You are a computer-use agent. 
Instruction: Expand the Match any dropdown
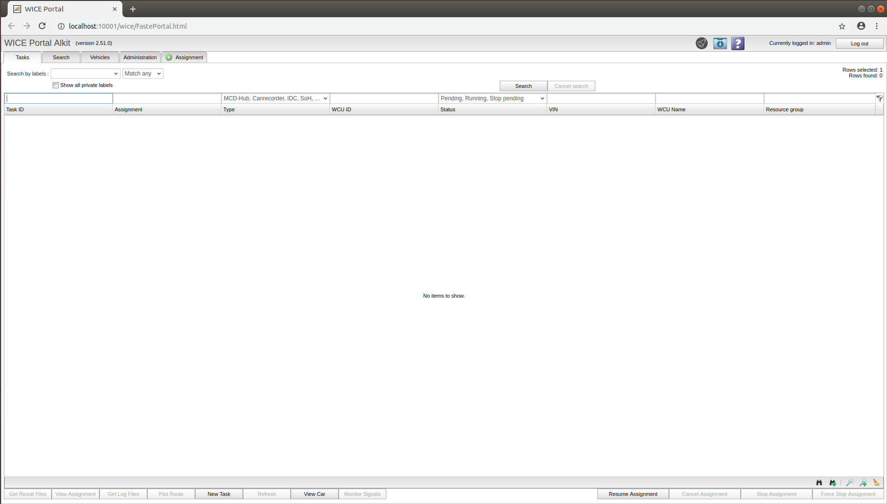coord(142,74)
